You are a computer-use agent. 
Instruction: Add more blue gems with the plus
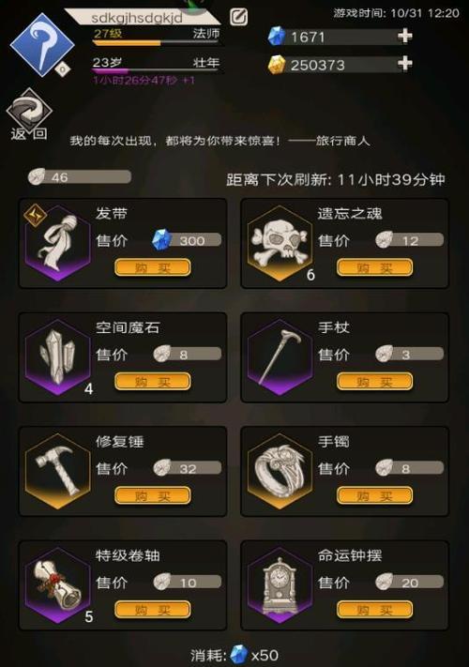(405, 36)
